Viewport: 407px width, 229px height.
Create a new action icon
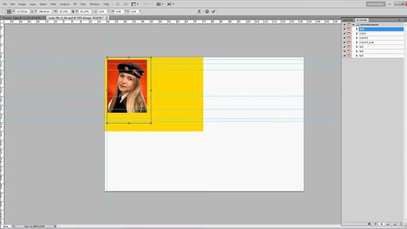[x=395, y=224]
